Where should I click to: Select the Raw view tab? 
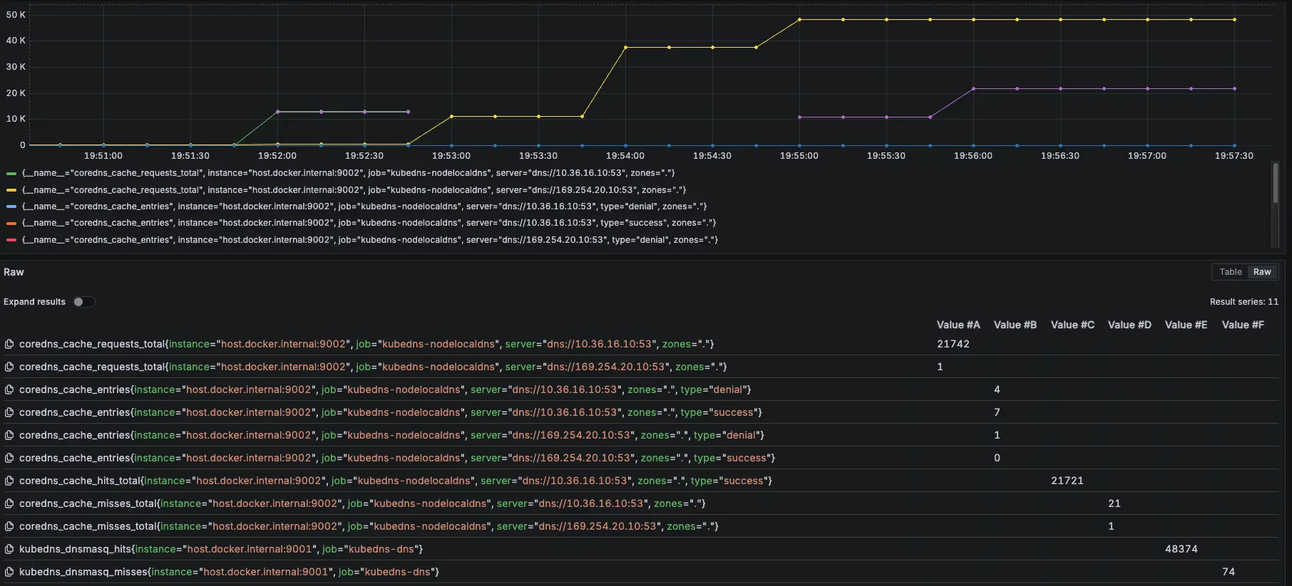pos(1262,272)
